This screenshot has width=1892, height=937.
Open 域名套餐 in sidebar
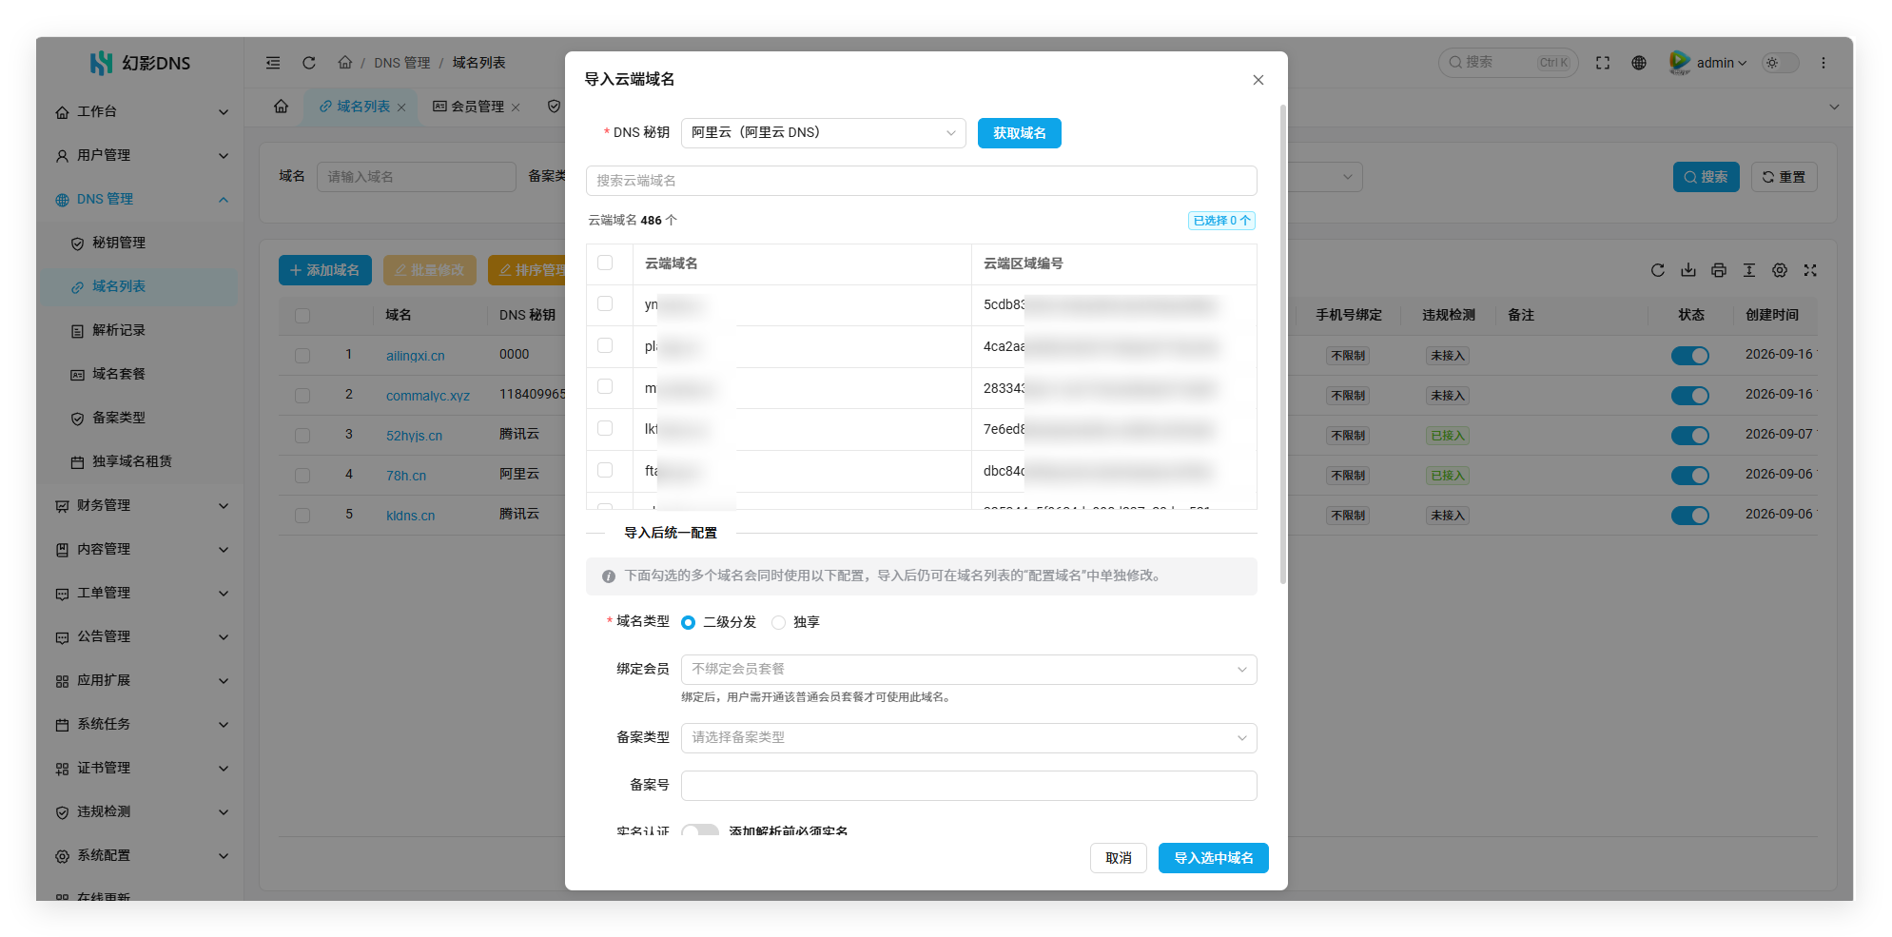click(x=142, y=374)
